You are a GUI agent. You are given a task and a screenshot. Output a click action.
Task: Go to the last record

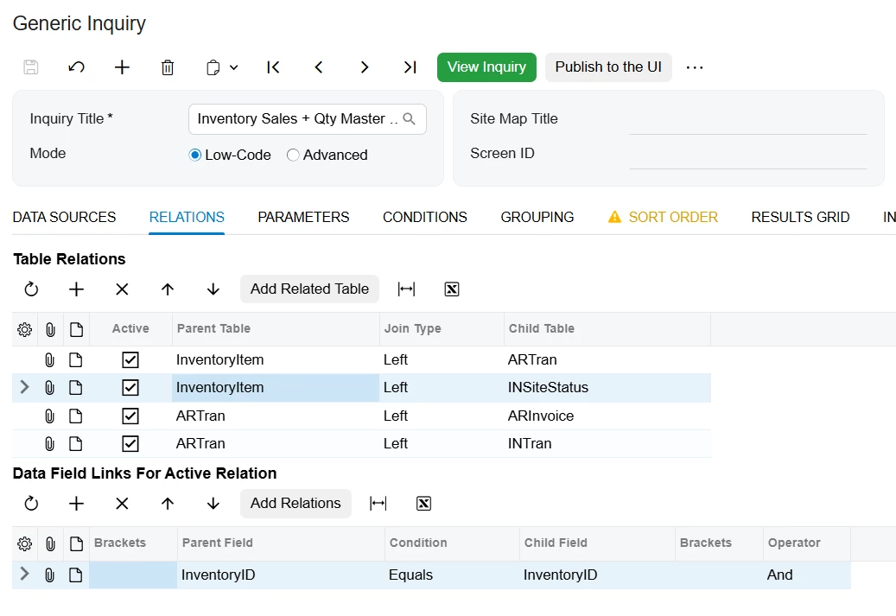coord(410,67)
